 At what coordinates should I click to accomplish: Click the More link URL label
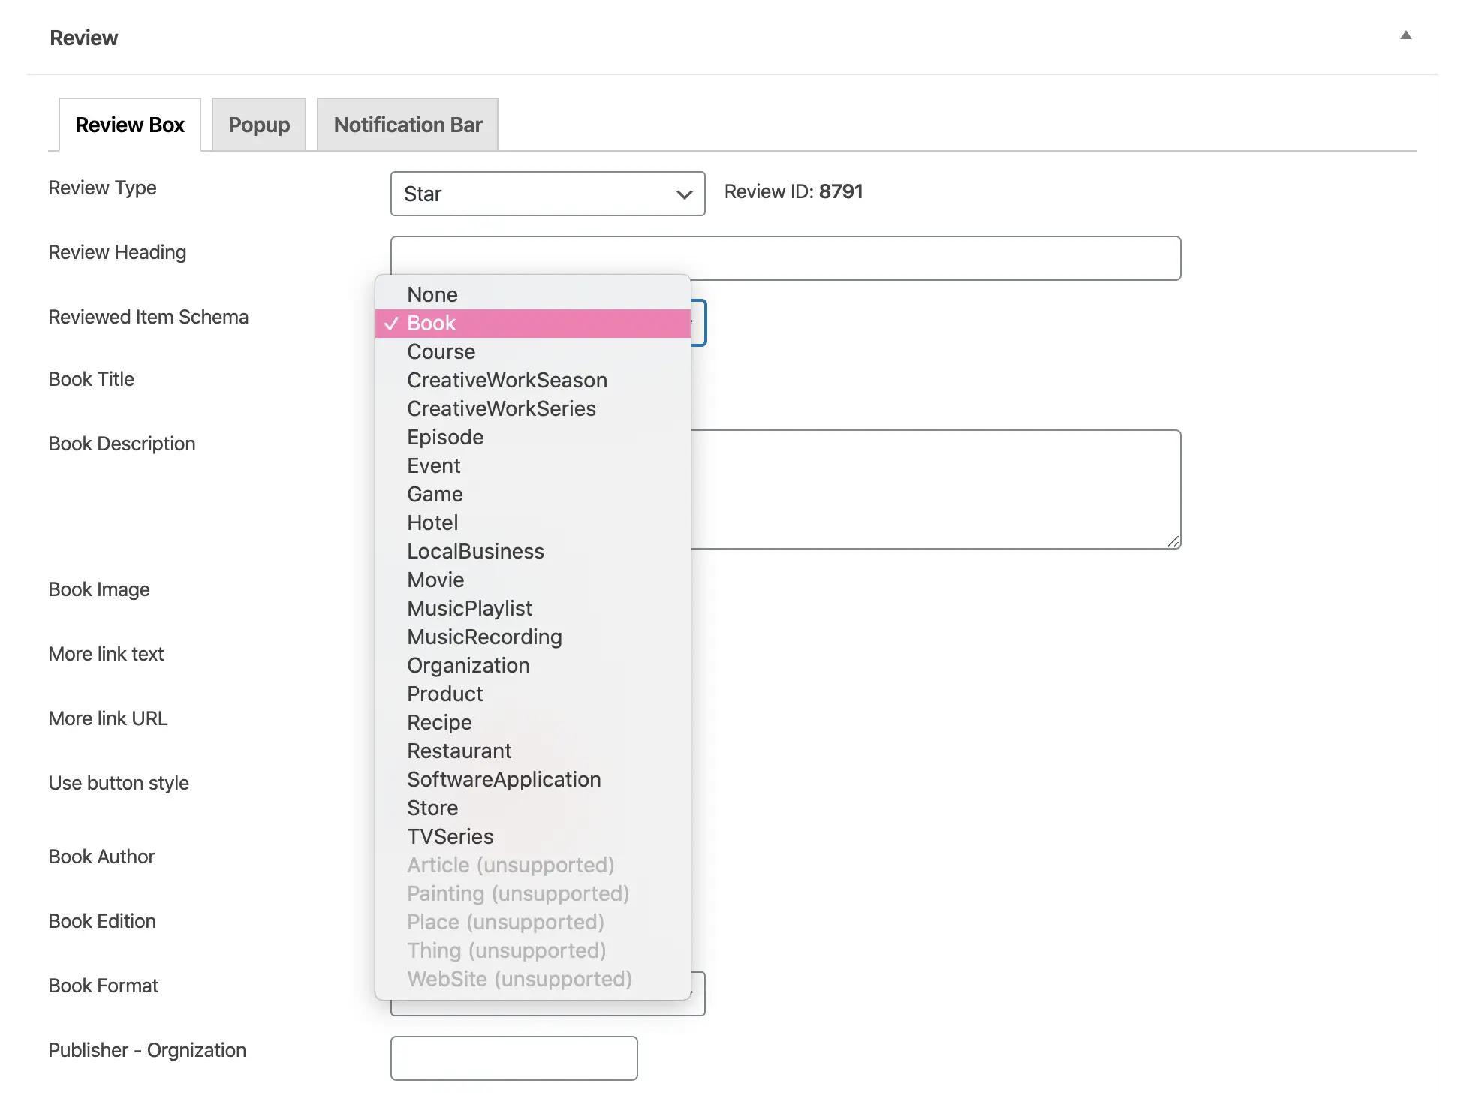pos(108,718)
